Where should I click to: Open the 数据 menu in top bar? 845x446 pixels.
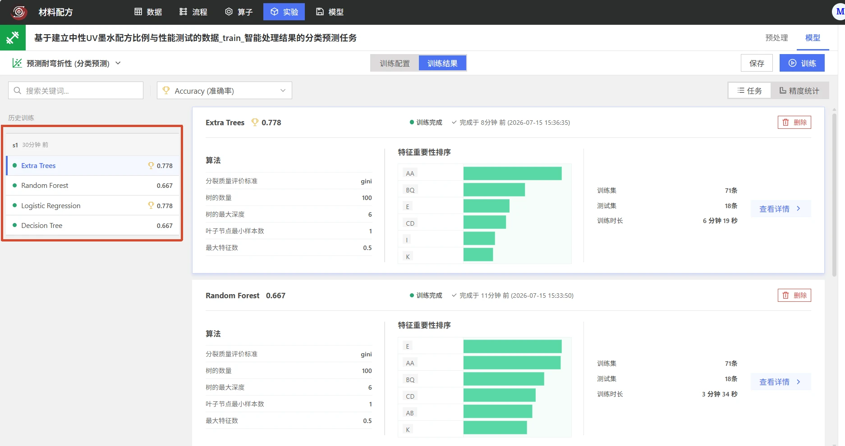(148, 12)
